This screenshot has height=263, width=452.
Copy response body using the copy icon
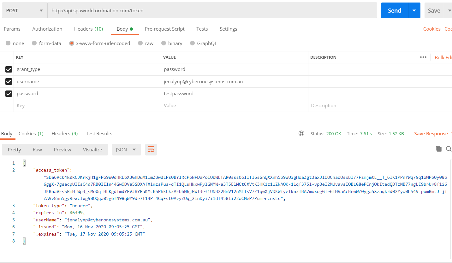(x=438, y=149)
